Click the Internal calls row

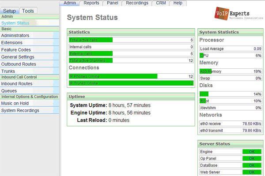[x=131, y=47]
